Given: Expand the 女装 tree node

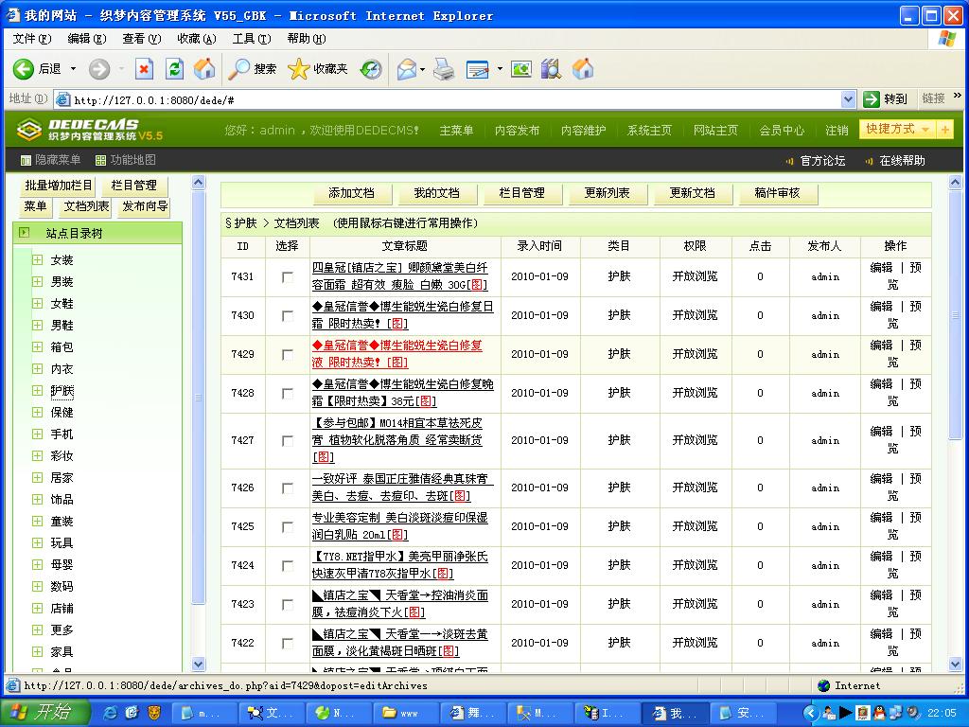Looking at the screenshot, I should 37,259.
